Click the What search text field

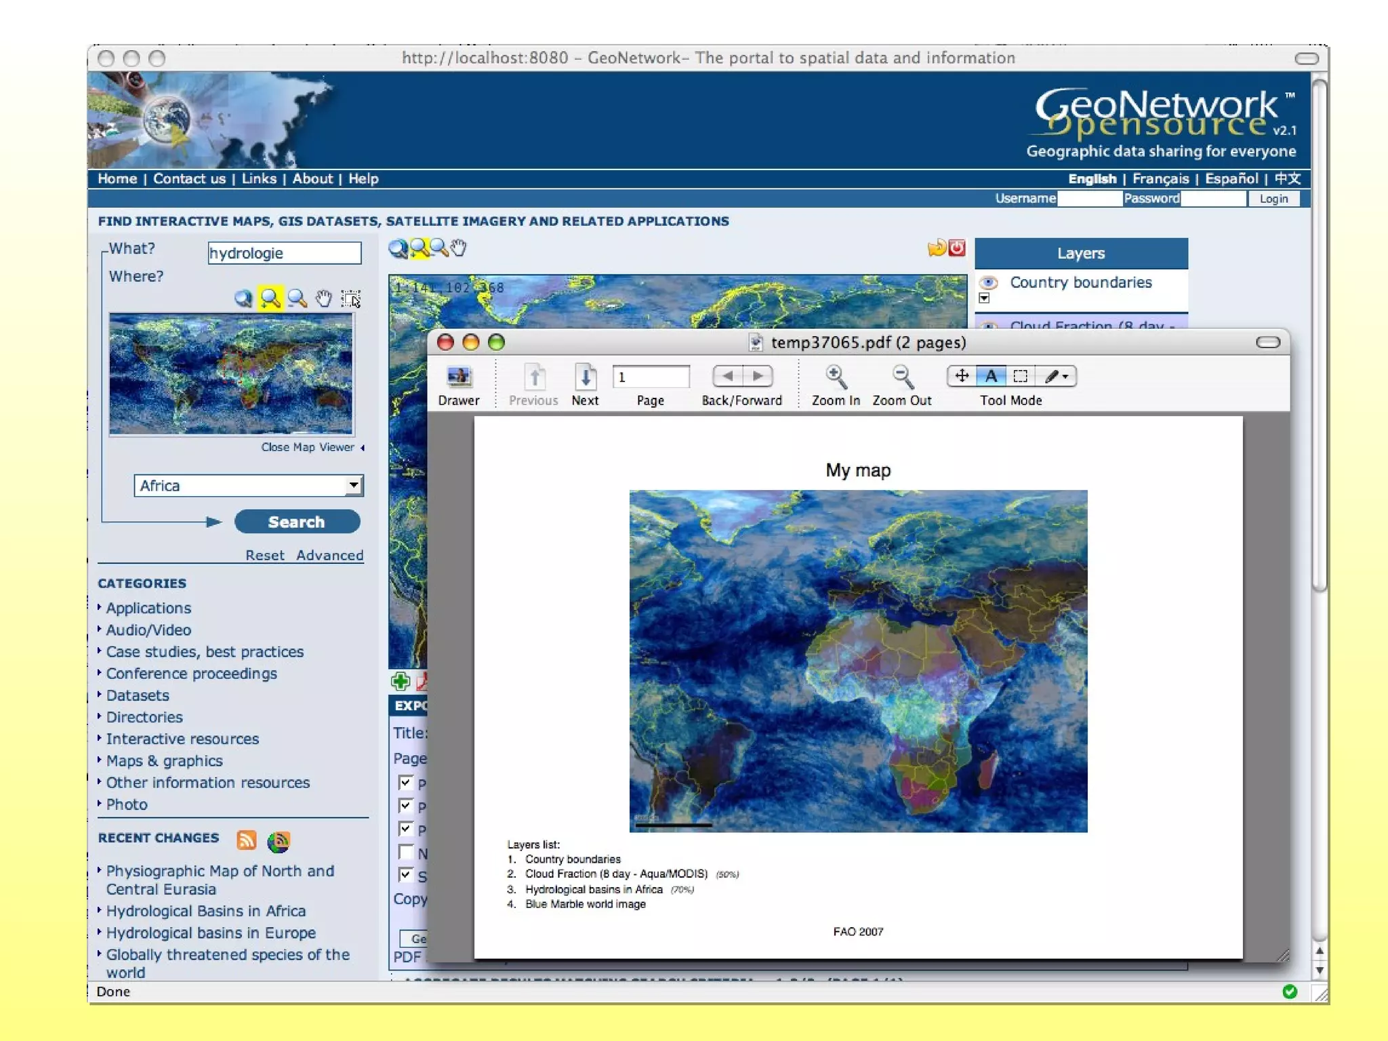coord(284,253)
